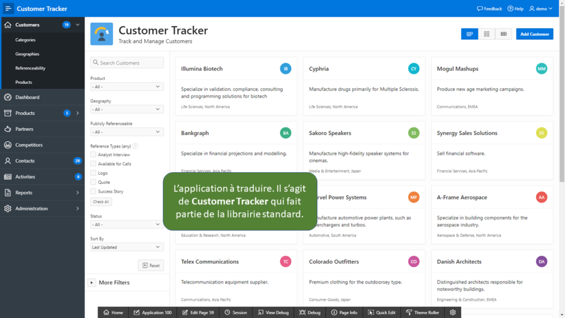Switch to the cards view icon
This screenshot has height=318, width=565.
coord(470,34)
